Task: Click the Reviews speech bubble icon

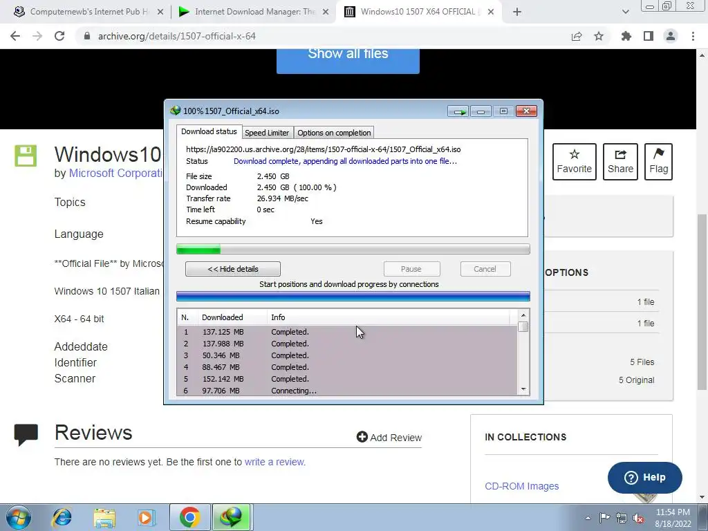Action: tap(26, 434)
